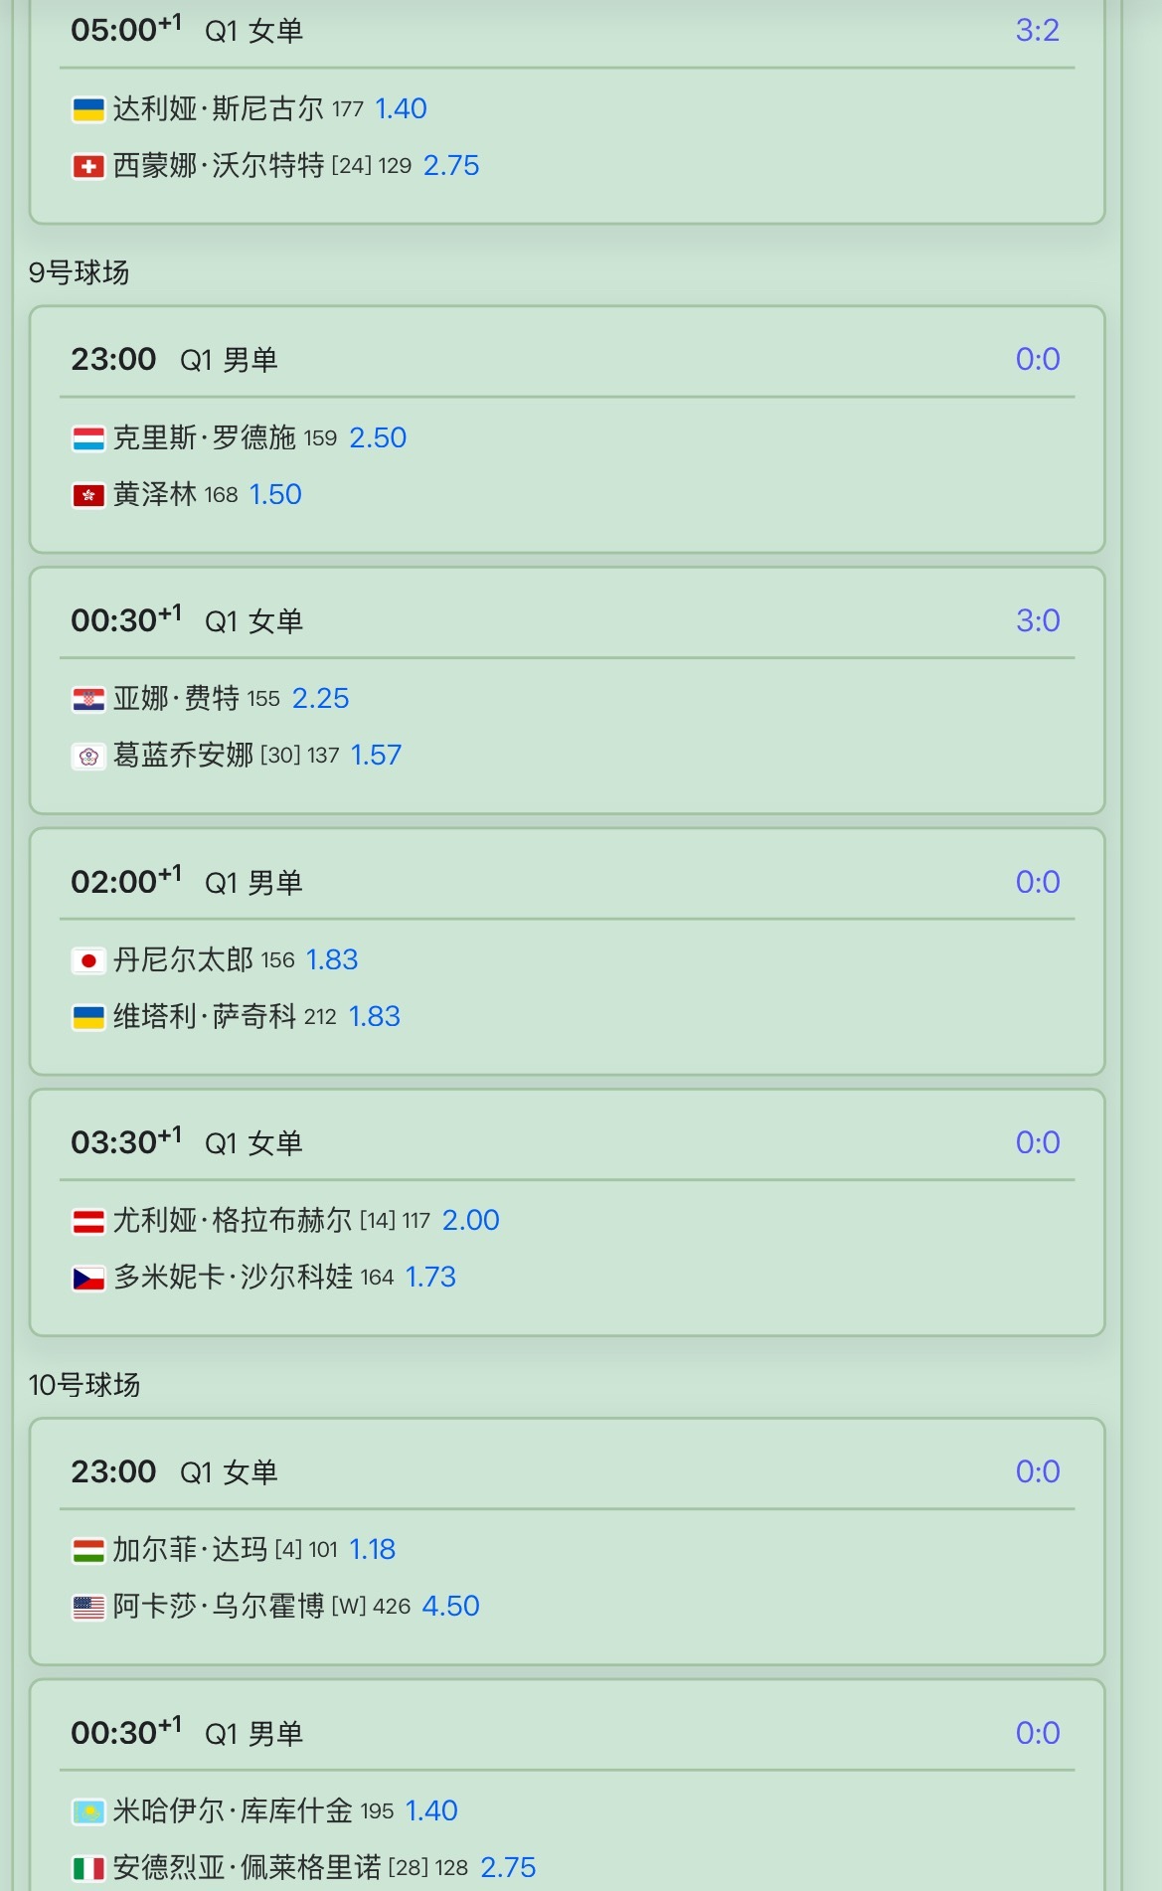
Task: Open player 米哈伊尔·库库什金
Action: pyautogui.click(x=233, y=1810)
